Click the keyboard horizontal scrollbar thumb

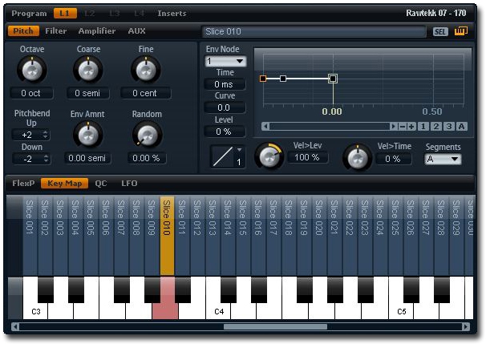(x=274, y=327)
